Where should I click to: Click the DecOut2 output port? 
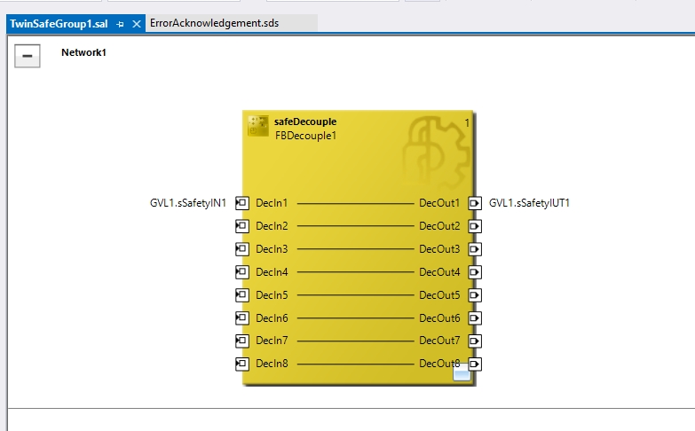point(475,226)
